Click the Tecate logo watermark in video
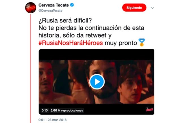Viewport: 184px width, 123px height. (149, 109)
